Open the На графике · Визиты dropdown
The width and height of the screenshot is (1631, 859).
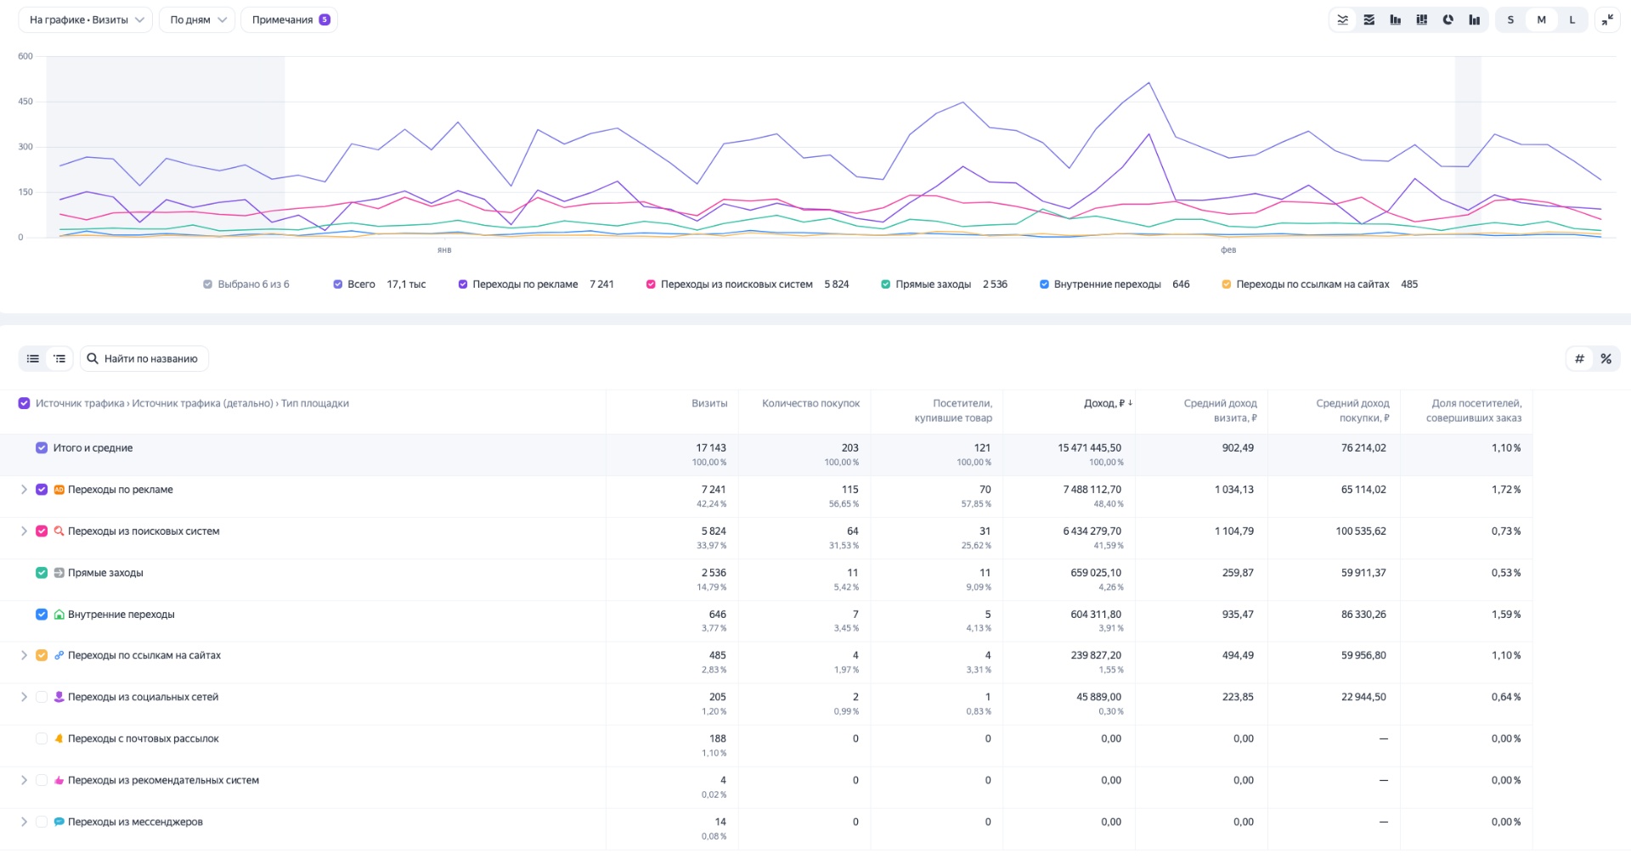[85, 19]
